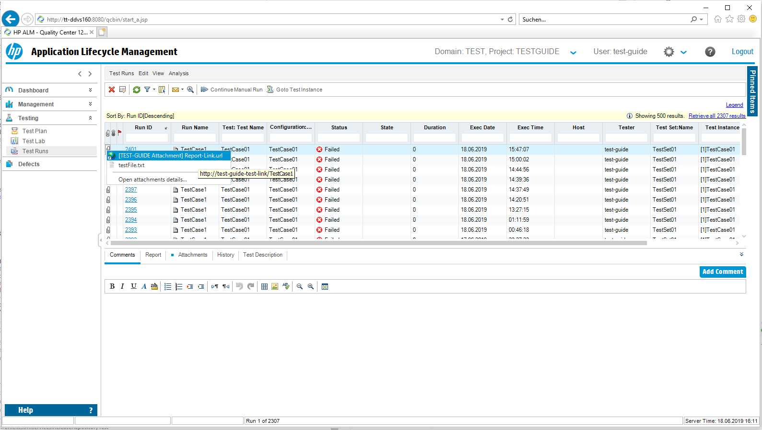
Task: Zoom in the comment editor
Action: (x=311, y=286)
